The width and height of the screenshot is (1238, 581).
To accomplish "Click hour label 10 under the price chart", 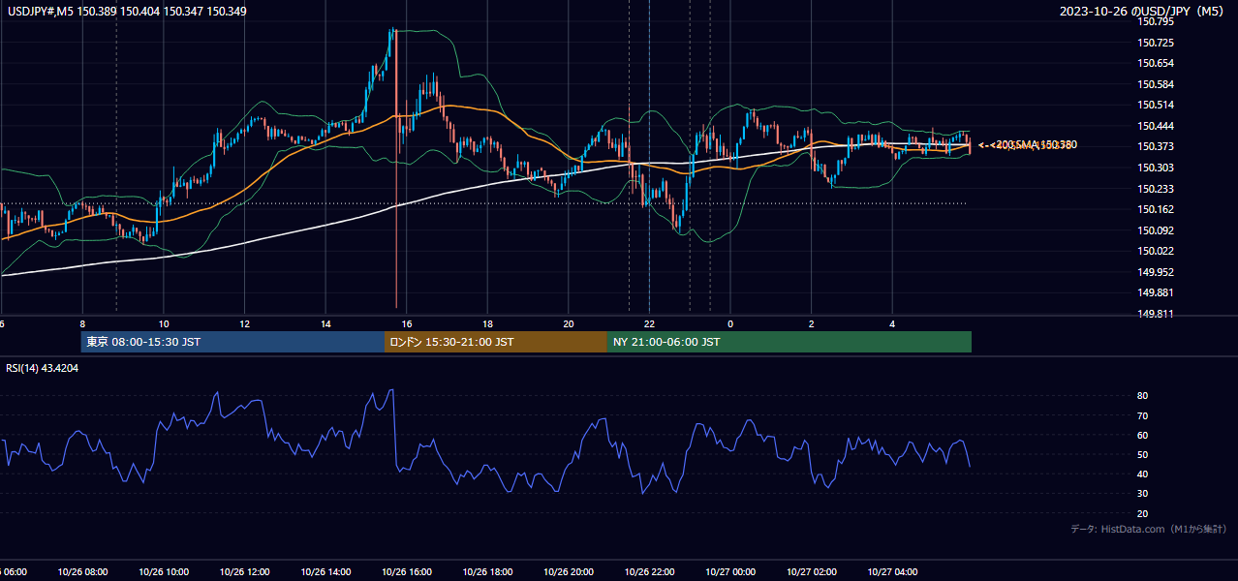I will click(x=164, y=324).
